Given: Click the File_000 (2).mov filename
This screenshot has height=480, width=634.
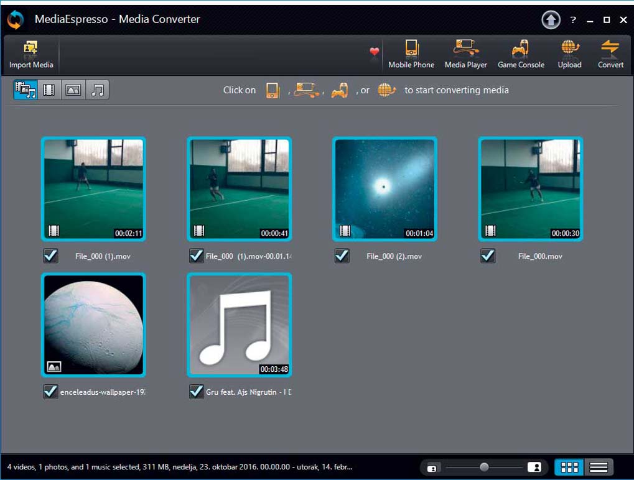Looking at the screenshot, I should pos(394,256).
